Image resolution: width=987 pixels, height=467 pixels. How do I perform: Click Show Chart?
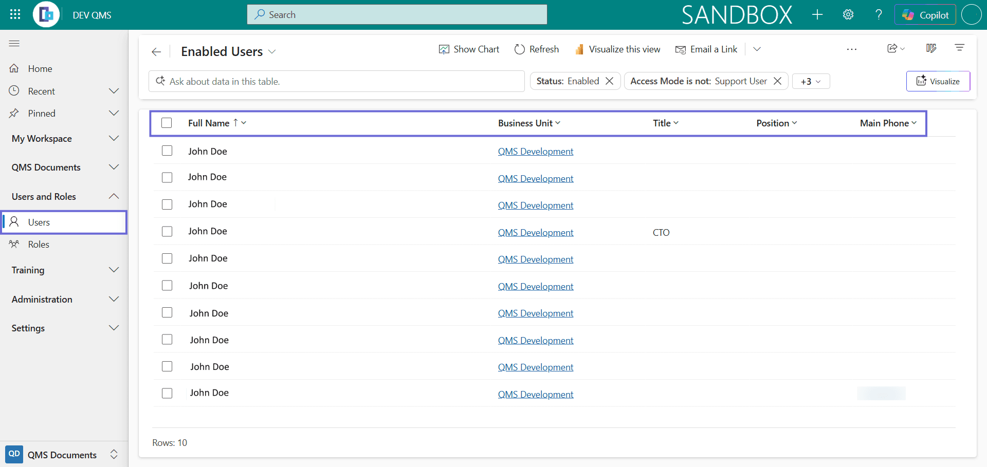(x=469, y=49)
